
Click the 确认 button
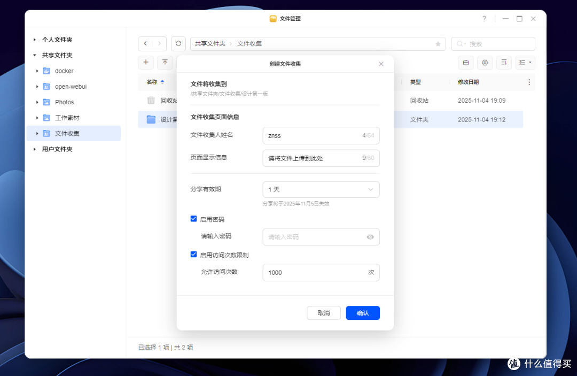click(363, 313)
